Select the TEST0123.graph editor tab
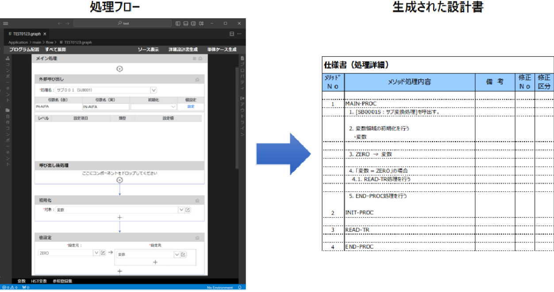 point(27,34)
